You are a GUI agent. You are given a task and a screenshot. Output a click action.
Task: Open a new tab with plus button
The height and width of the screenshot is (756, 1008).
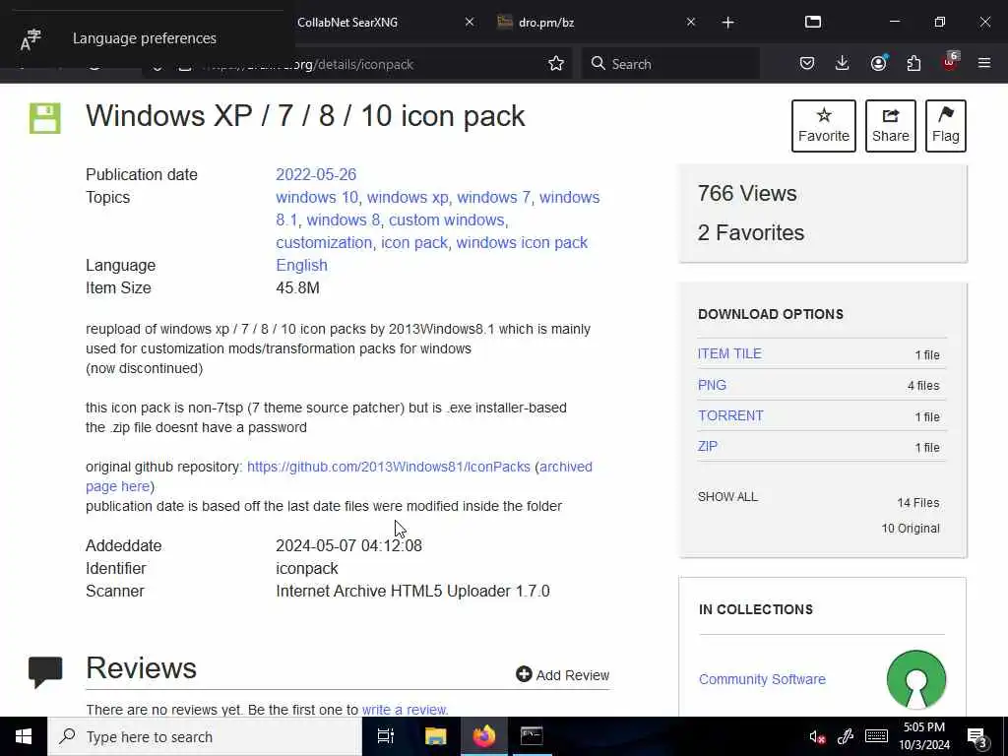coord(727,23)
